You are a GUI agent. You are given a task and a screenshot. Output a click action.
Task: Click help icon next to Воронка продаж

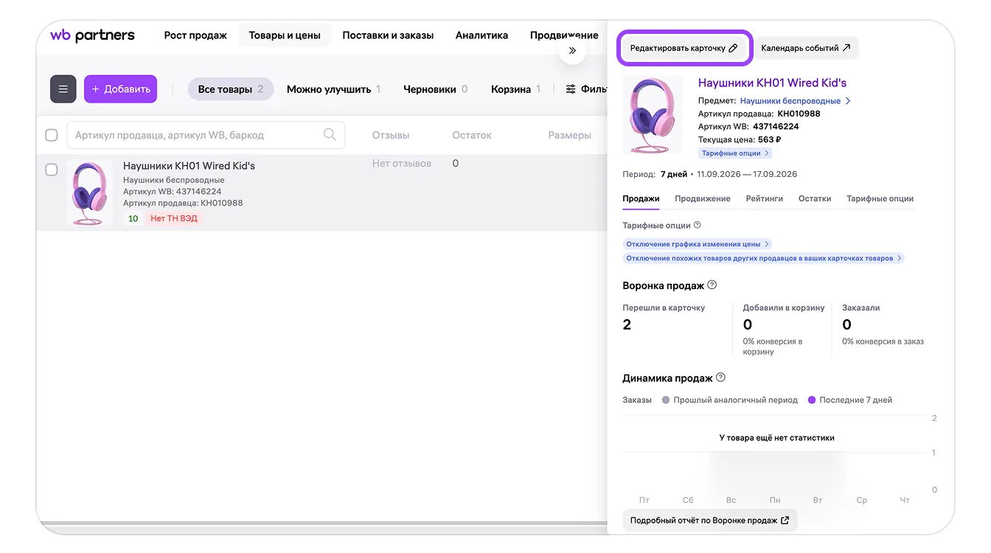(712, 285)
